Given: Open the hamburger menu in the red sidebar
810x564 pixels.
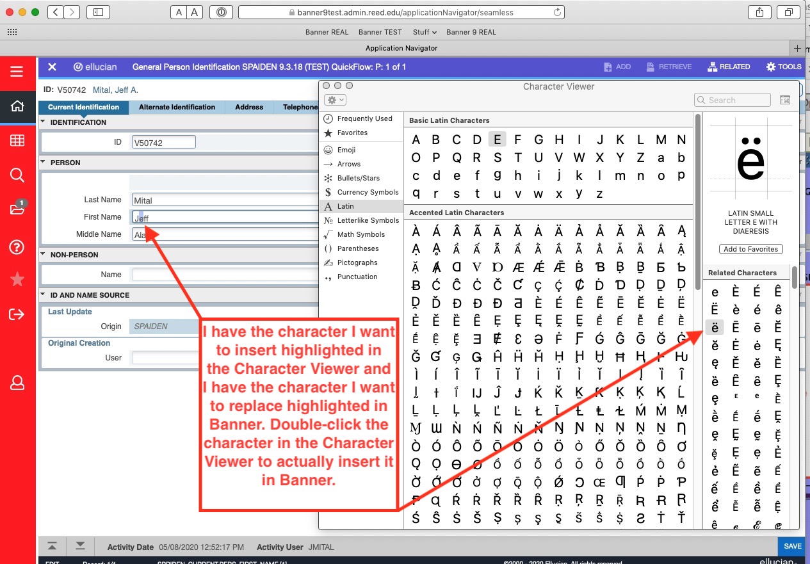Looking at the screenshot, I should click(17, 72).
